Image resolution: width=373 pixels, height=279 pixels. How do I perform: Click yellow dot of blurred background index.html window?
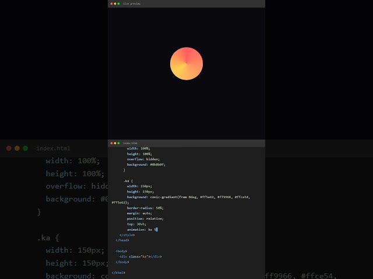[x=17, y=149]
